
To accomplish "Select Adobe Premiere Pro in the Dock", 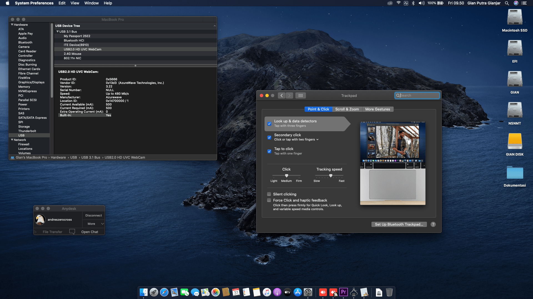I will 343,292.
